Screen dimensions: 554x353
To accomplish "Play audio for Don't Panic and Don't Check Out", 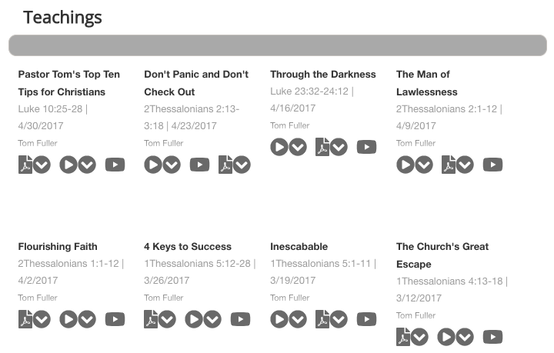I will click(x=153, y=165).
